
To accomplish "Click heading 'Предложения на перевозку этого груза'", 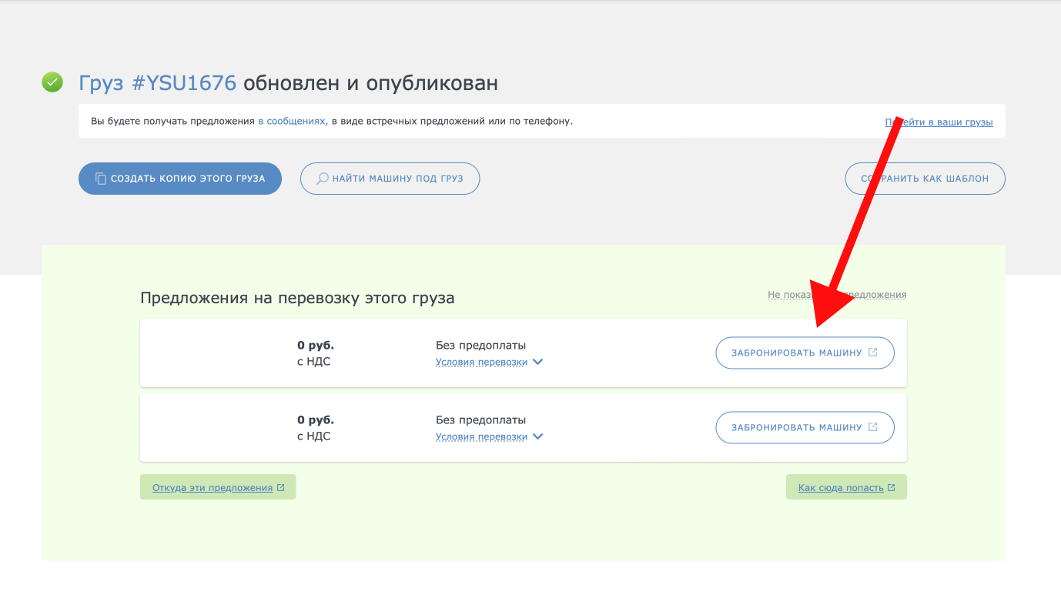I will 297,298.
